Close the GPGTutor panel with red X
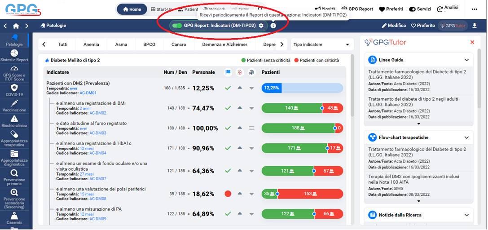Viewport: 488px width, 230px height. pos(472,42)
